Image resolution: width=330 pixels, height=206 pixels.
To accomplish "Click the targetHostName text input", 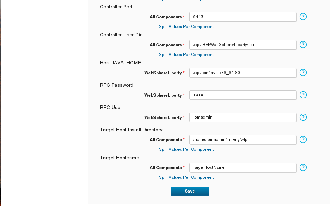I will (243, 167).
